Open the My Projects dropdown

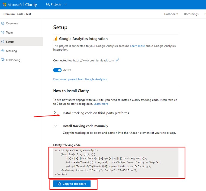(56, 4)
